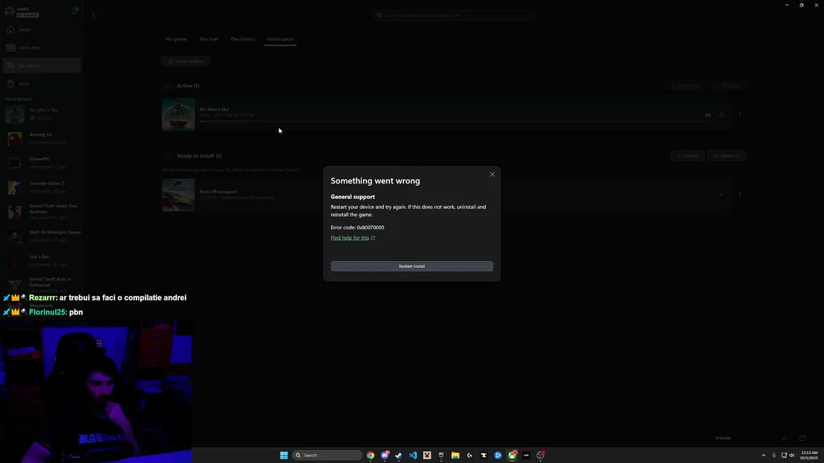Open Home in Xbox sidebar
824x463 pixels.
pos(41,30)
